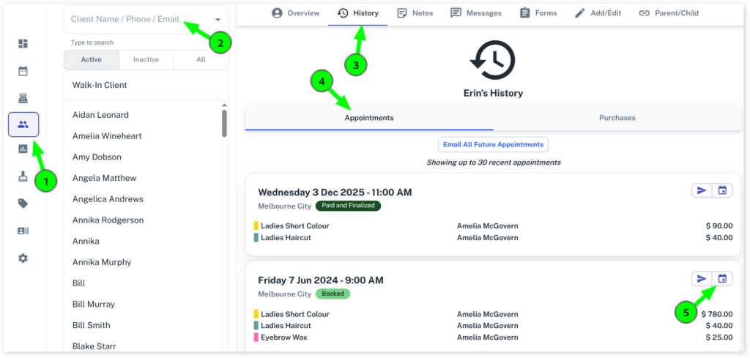Open the dashboard icon in the sidebar

pos(23,44)
